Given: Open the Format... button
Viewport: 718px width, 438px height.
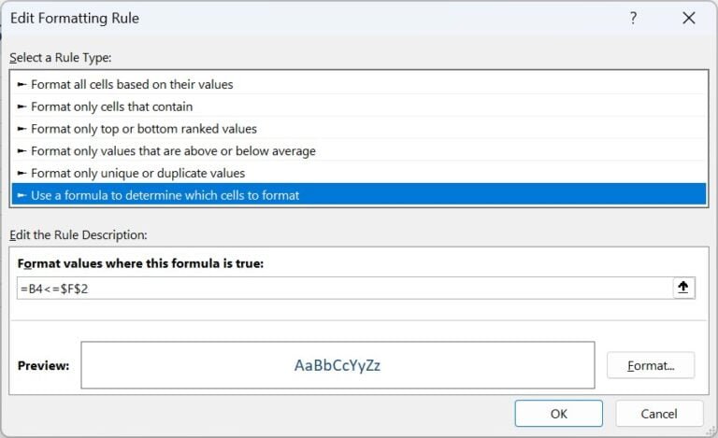Looking at the screenshot, I should coord(650,366).
